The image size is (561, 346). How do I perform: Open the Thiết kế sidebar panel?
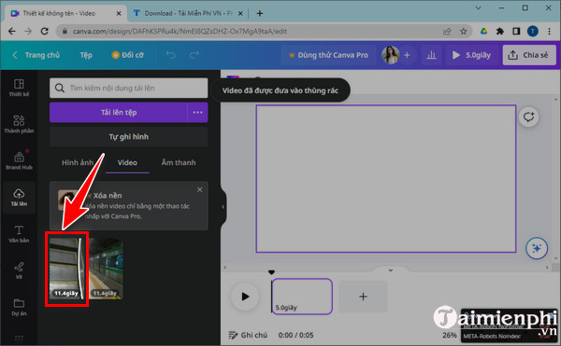19,88
